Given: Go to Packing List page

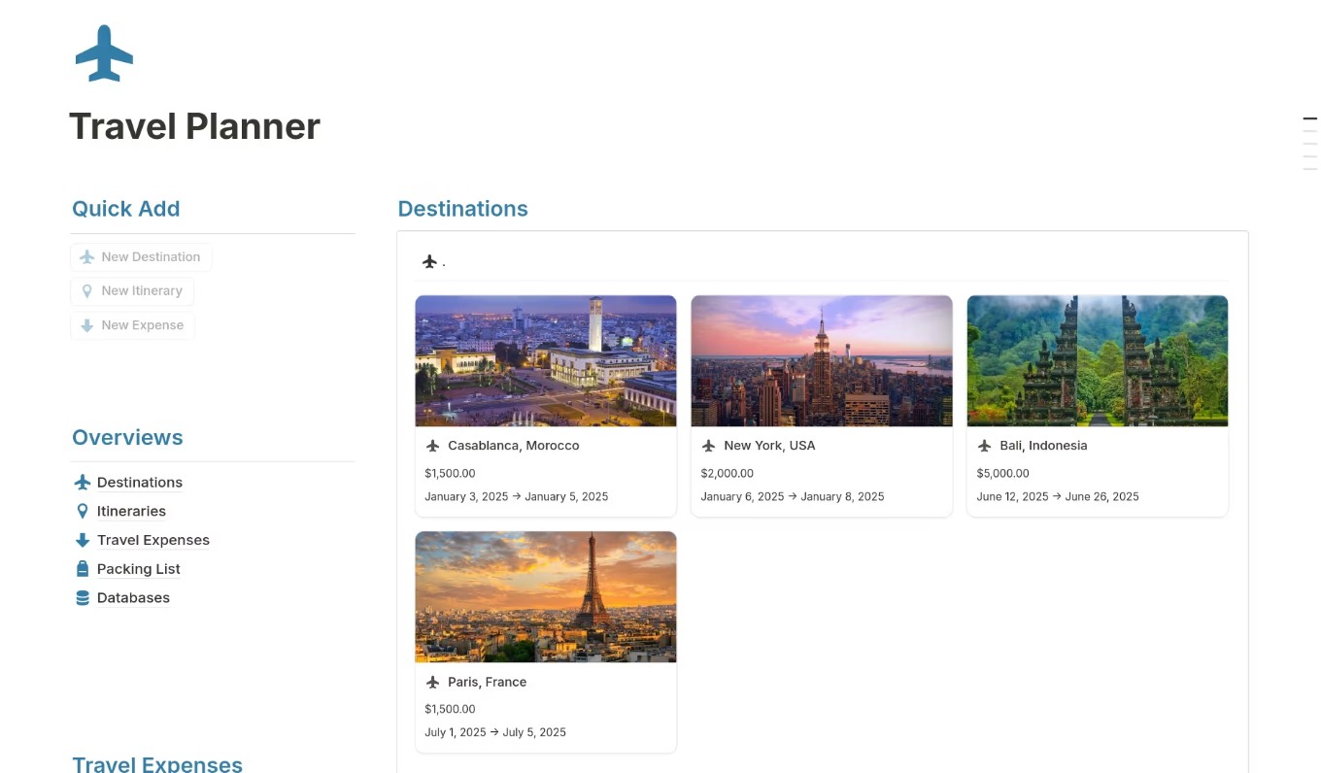Looking at the screenshot, I should [138, 569].
